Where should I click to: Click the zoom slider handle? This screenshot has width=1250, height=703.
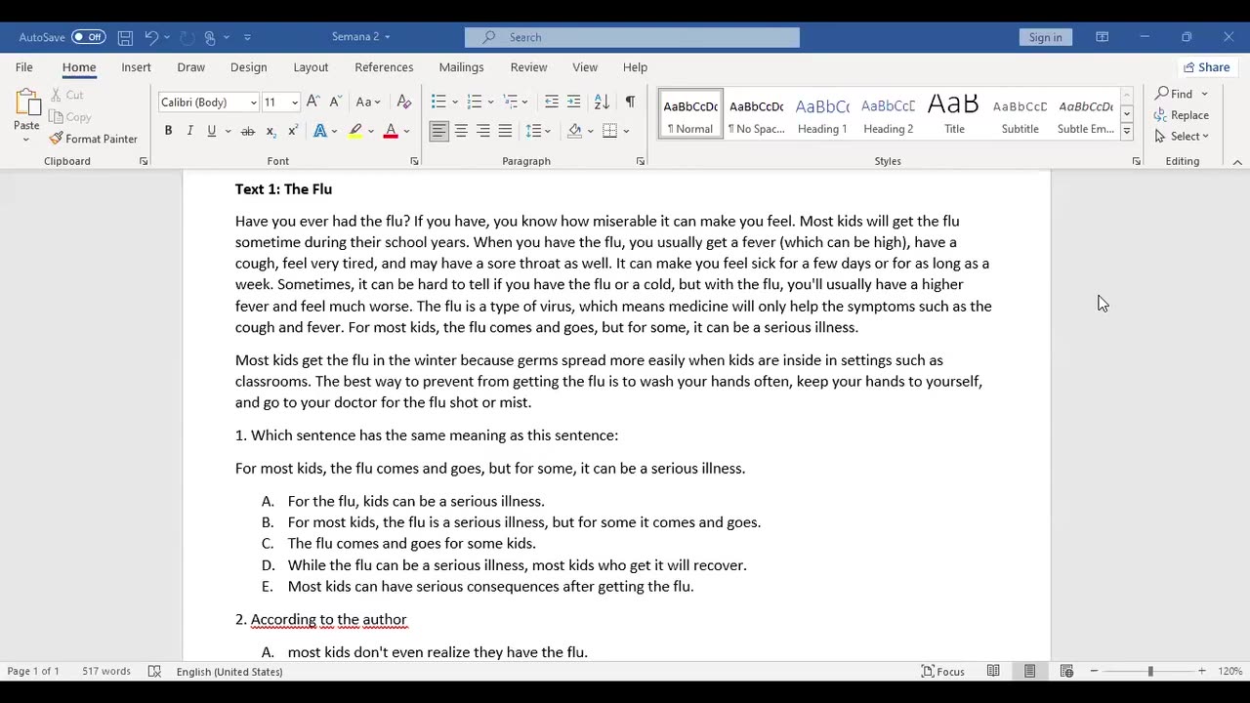(x=1150, y=671)
